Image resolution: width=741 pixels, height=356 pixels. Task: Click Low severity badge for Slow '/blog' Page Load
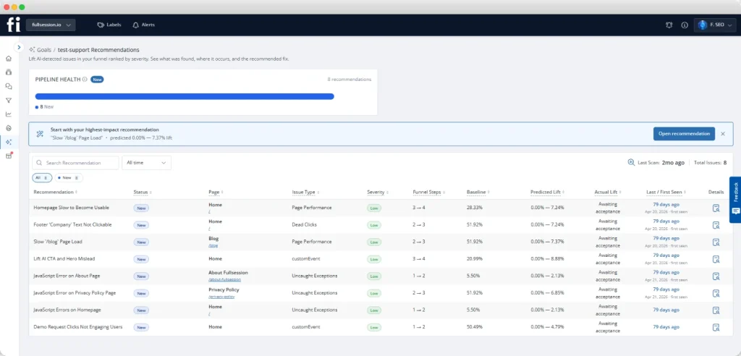click(x=374, y=242)
